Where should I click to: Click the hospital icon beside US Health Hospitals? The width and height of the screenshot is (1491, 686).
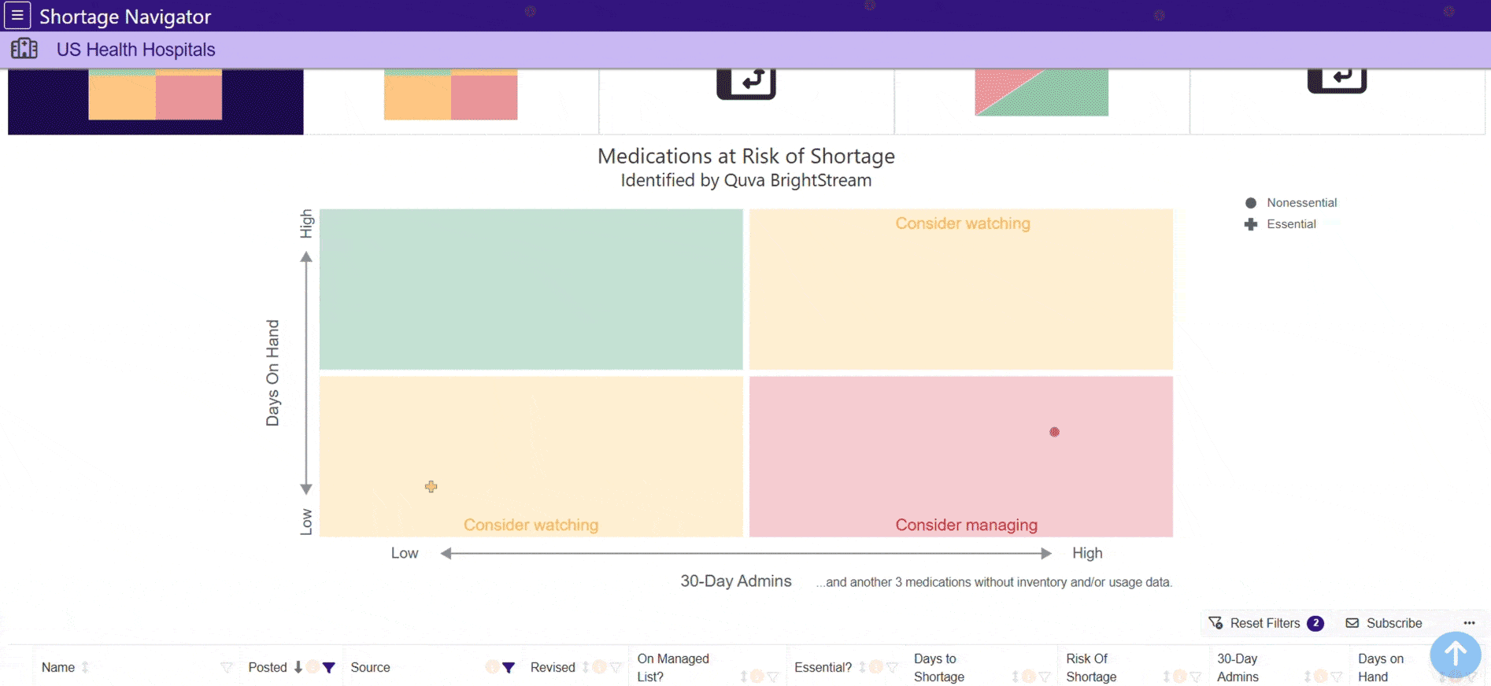(24, 49)
